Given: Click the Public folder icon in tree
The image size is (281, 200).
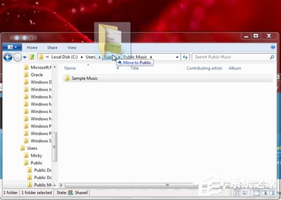Looking at the screenshot, I should 26,163.
